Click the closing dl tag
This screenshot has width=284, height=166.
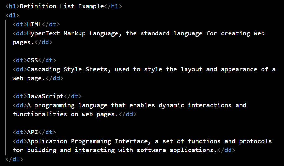[14, 159]
